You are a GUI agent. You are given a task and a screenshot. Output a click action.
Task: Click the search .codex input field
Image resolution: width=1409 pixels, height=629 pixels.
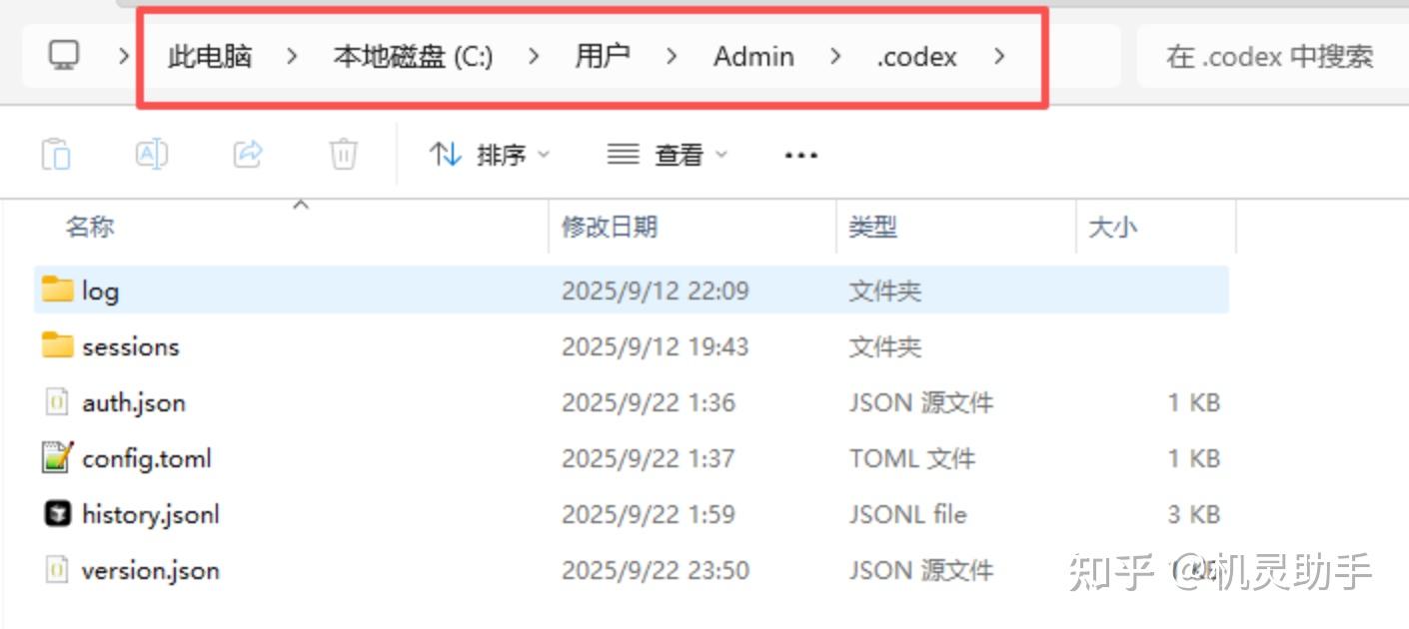point(1271,57)
